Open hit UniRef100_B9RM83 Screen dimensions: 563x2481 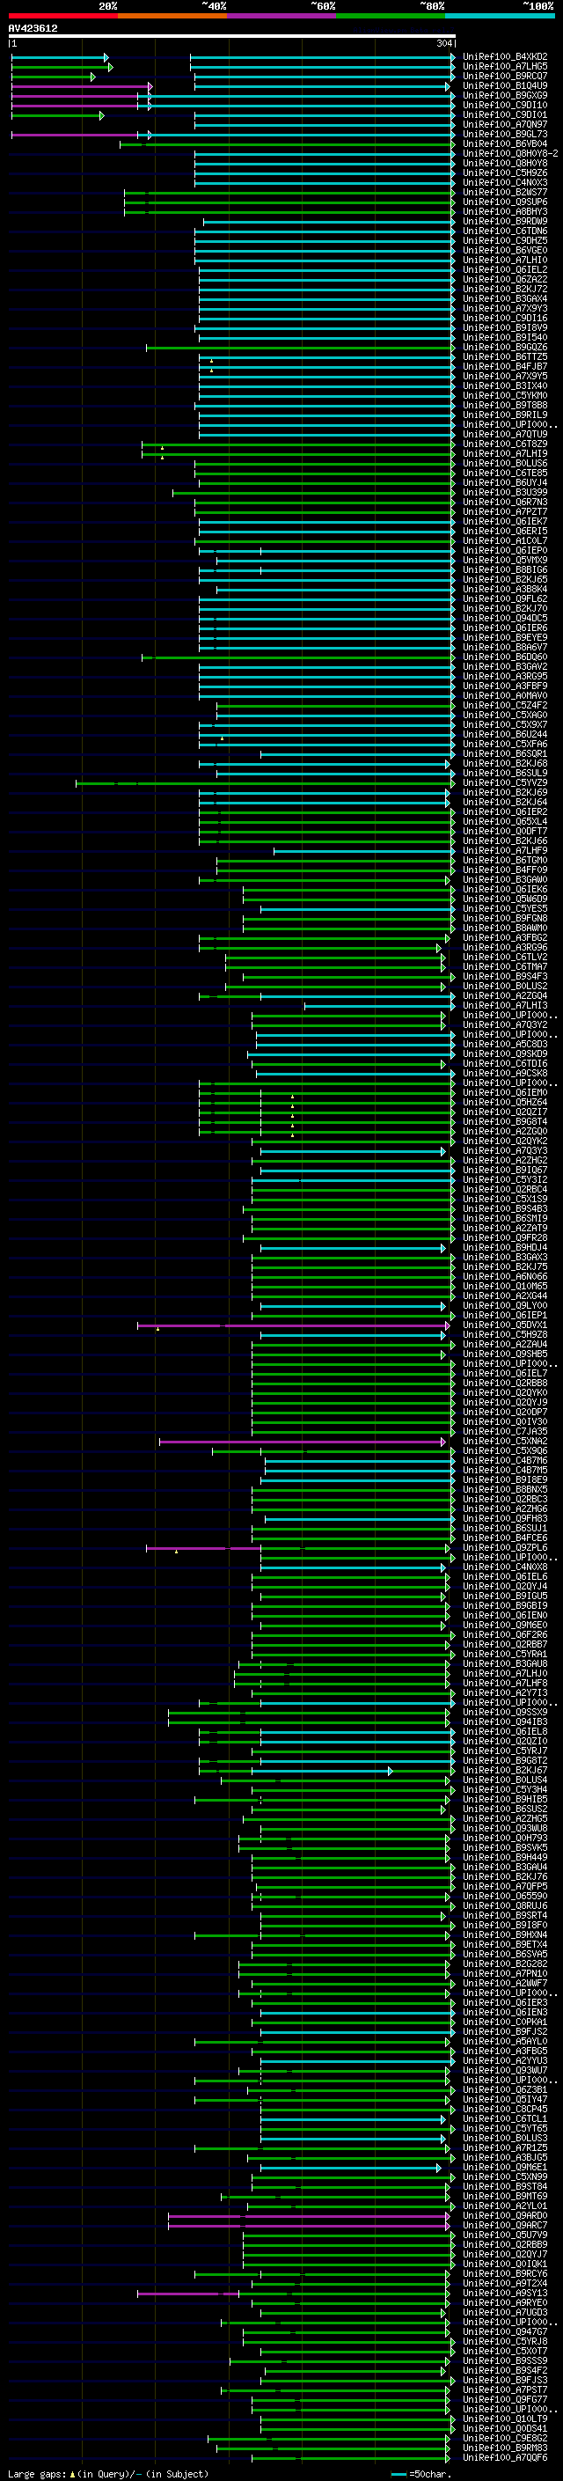(x=505, y=2448)
